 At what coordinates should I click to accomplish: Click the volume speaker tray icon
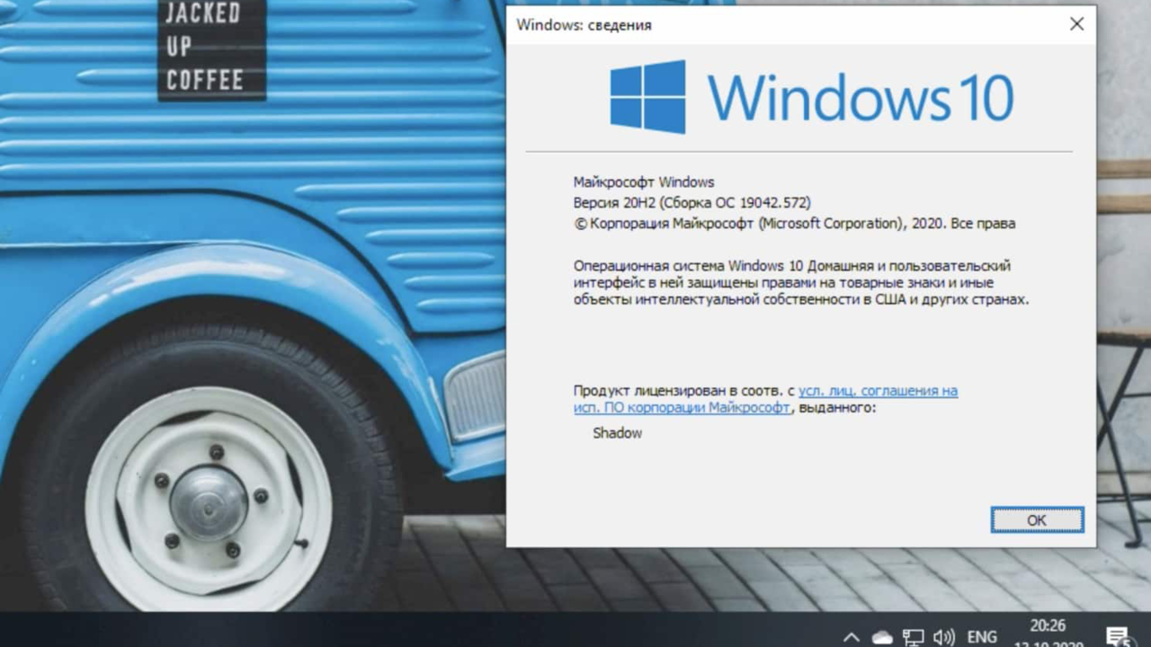(x=943, y=637)
